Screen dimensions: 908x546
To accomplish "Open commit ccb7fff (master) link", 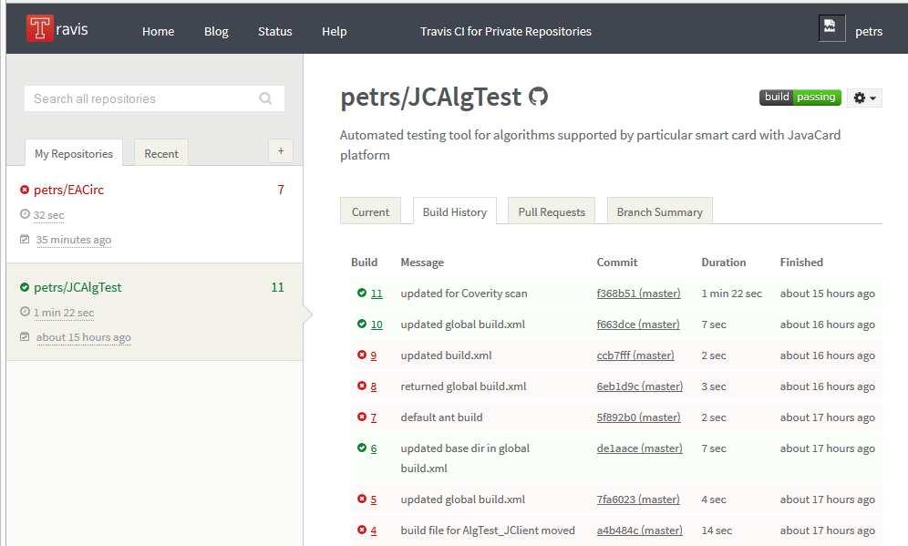I will click(635, 355).
